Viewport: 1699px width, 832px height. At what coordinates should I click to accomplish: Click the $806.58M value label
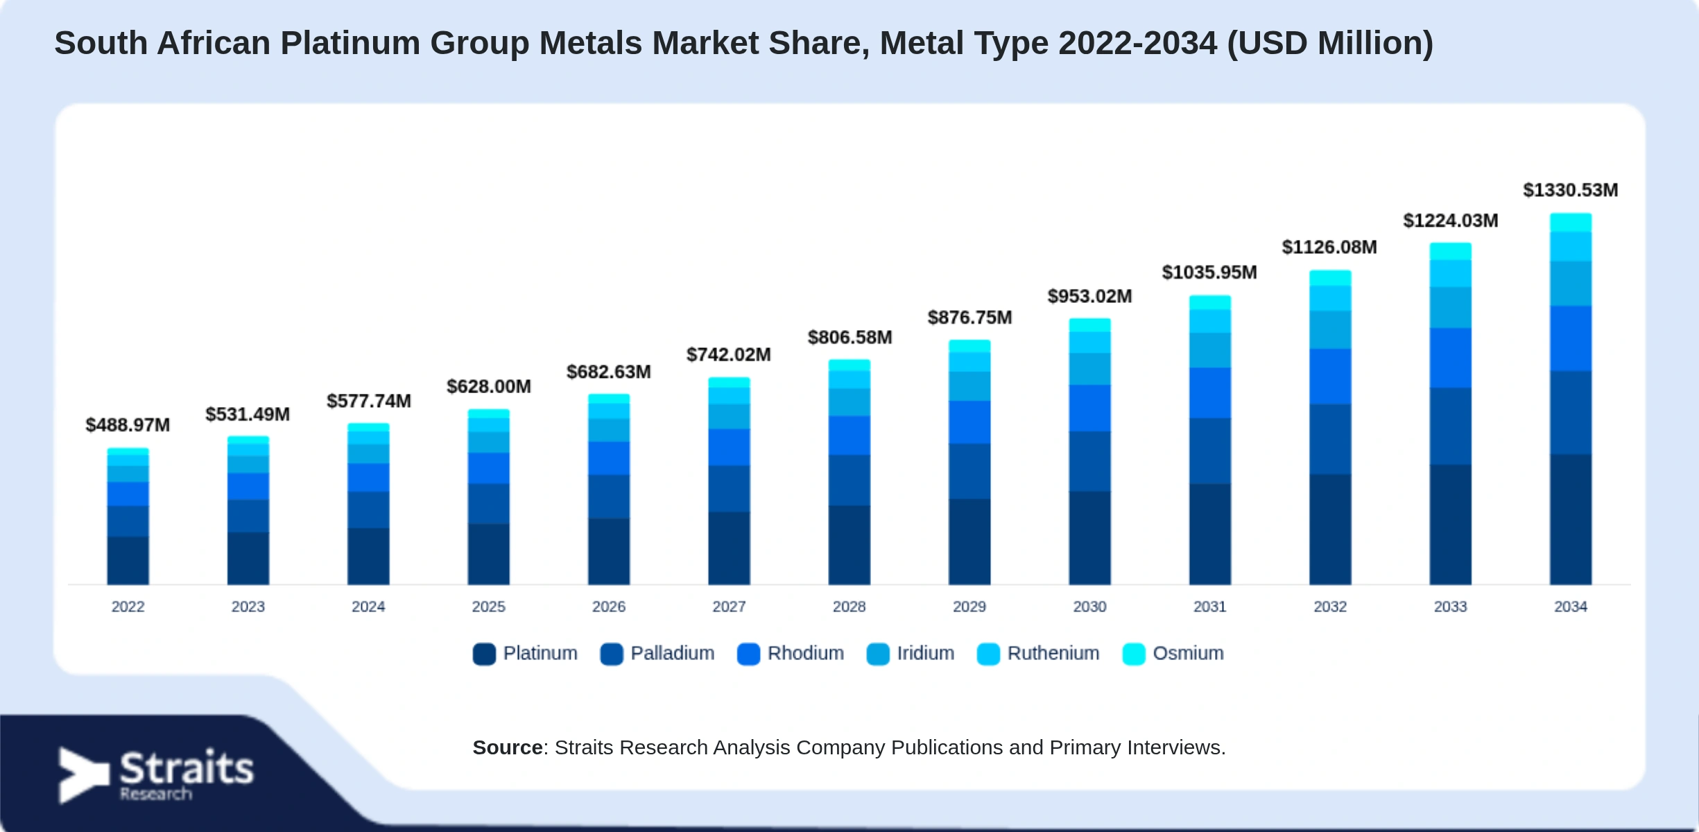(850, 338)
